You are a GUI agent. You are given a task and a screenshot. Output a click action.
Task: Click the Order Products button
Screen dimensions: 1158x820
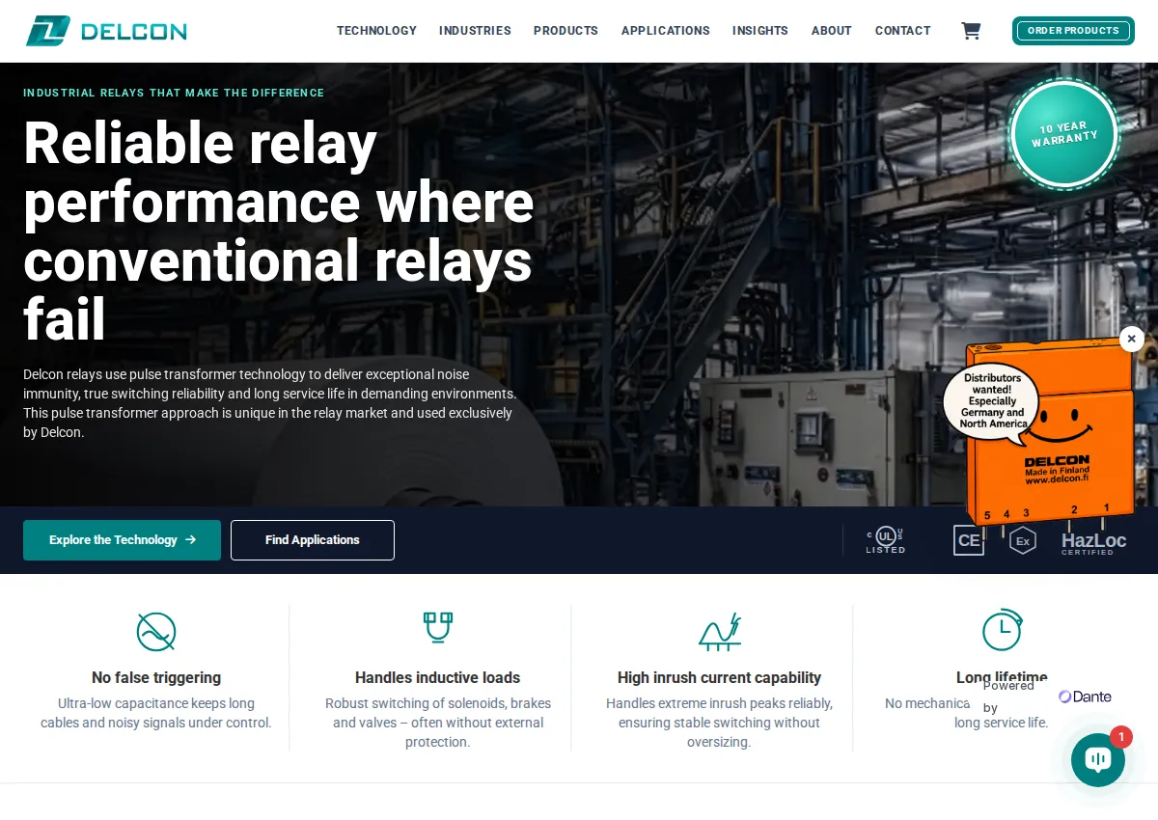pyautogui.click(x=1073, y=31)
